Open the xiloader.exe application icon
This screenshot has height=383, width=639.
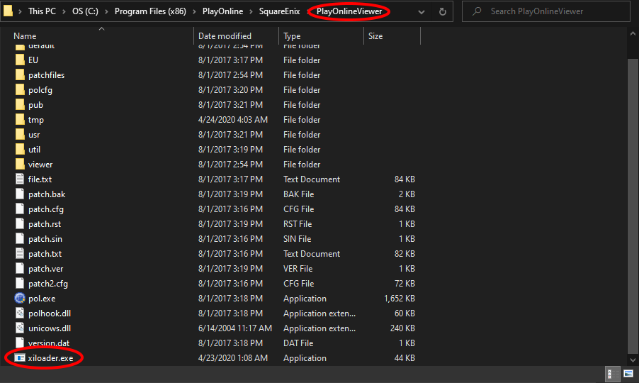tap(20, 358)
